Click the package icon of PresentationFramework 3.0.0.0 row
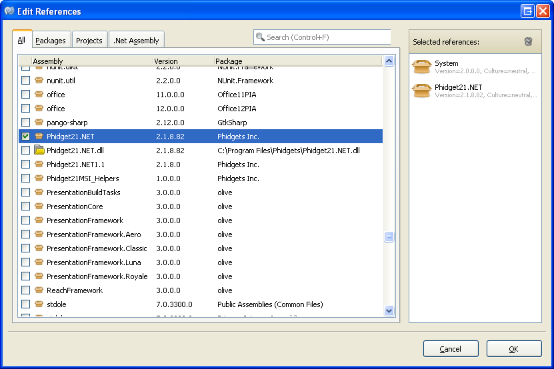 point(39,220)
